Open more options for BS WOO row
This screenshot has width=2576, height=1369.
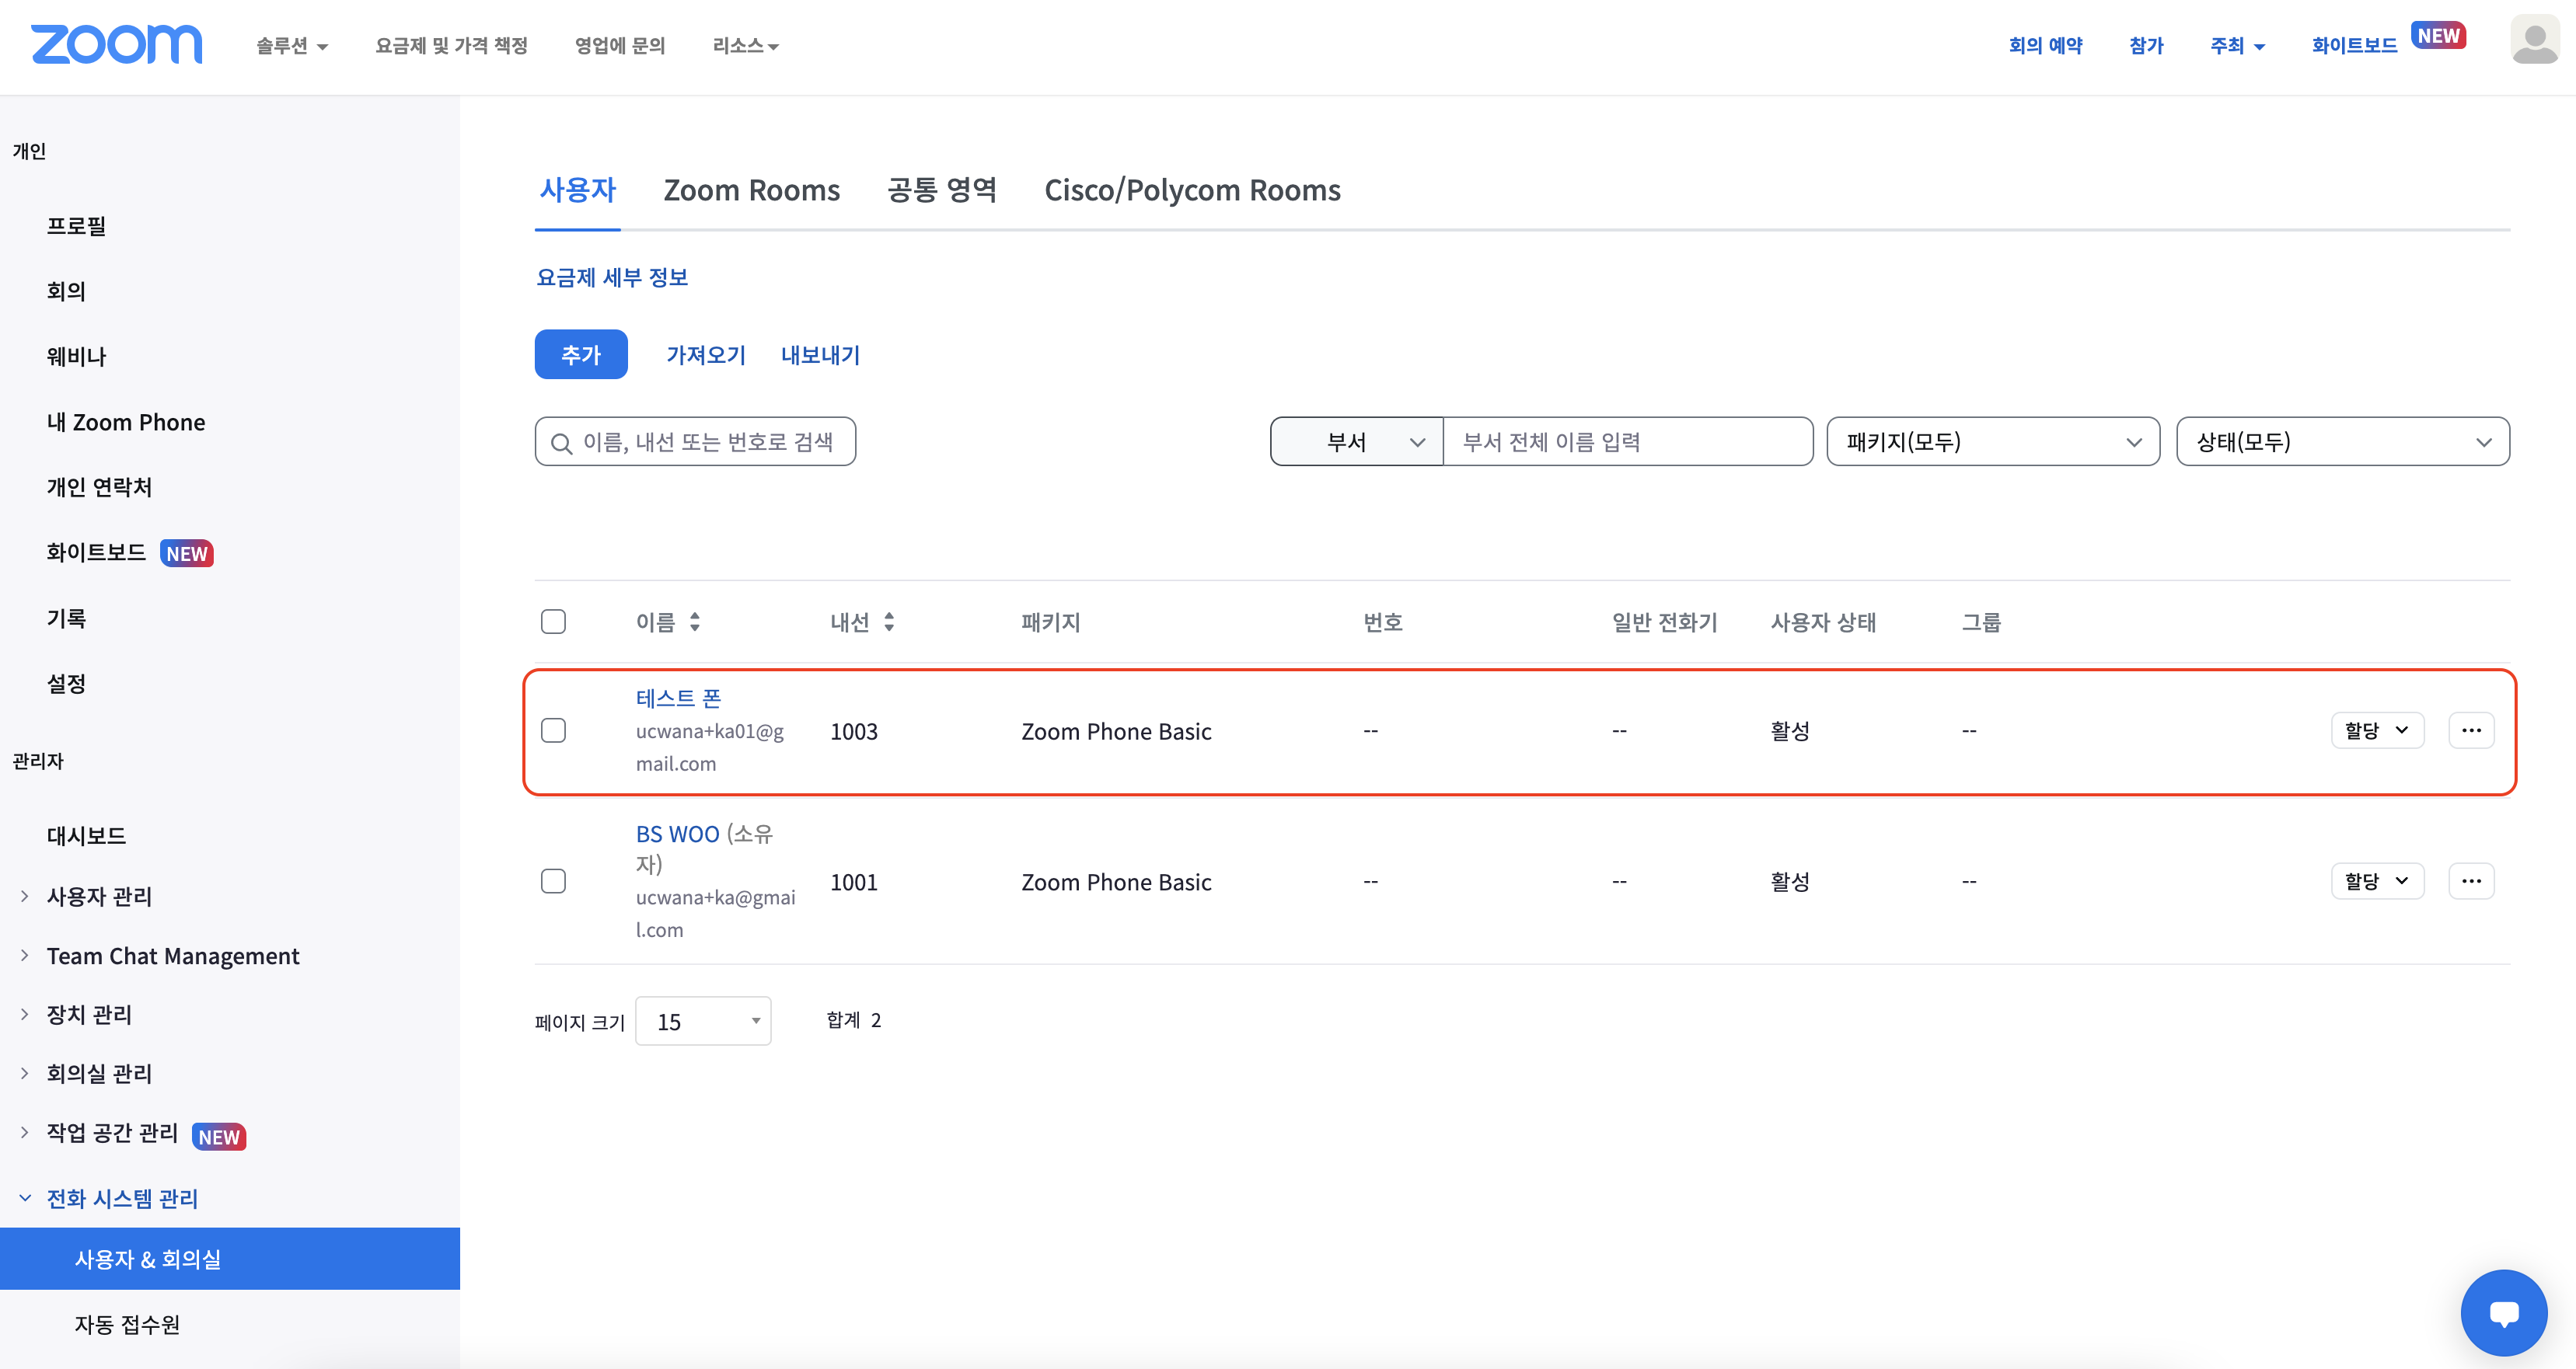[2471, 881]
